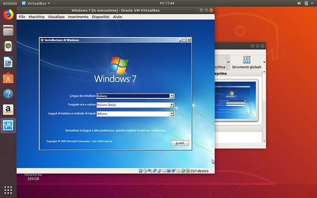Expand the Formato ora e valuta dropdown
Screen dimensions: 317x198
(171, 105)
